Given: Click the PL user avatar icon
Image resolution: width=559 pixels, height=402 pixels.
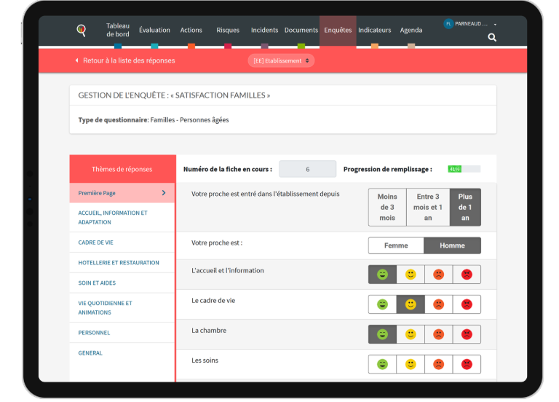Looking at the screenshot, I should point(448,24).
